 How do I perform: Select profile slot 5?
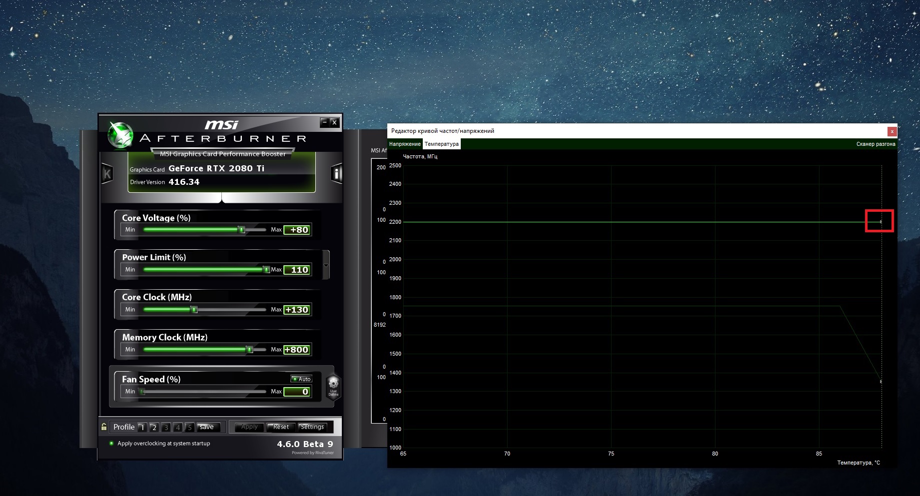click(x=189, y=427)
